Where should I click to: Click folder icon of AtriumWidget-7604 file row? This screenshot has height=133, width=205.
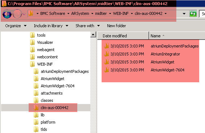tap(107, 70)
